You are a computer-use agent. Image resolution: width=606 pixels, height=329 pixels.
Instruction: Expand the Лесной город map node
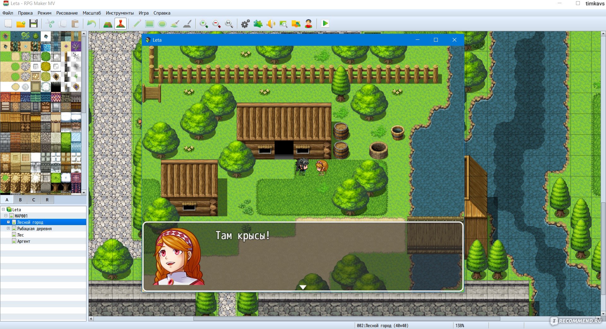click(x=9, y=222)
